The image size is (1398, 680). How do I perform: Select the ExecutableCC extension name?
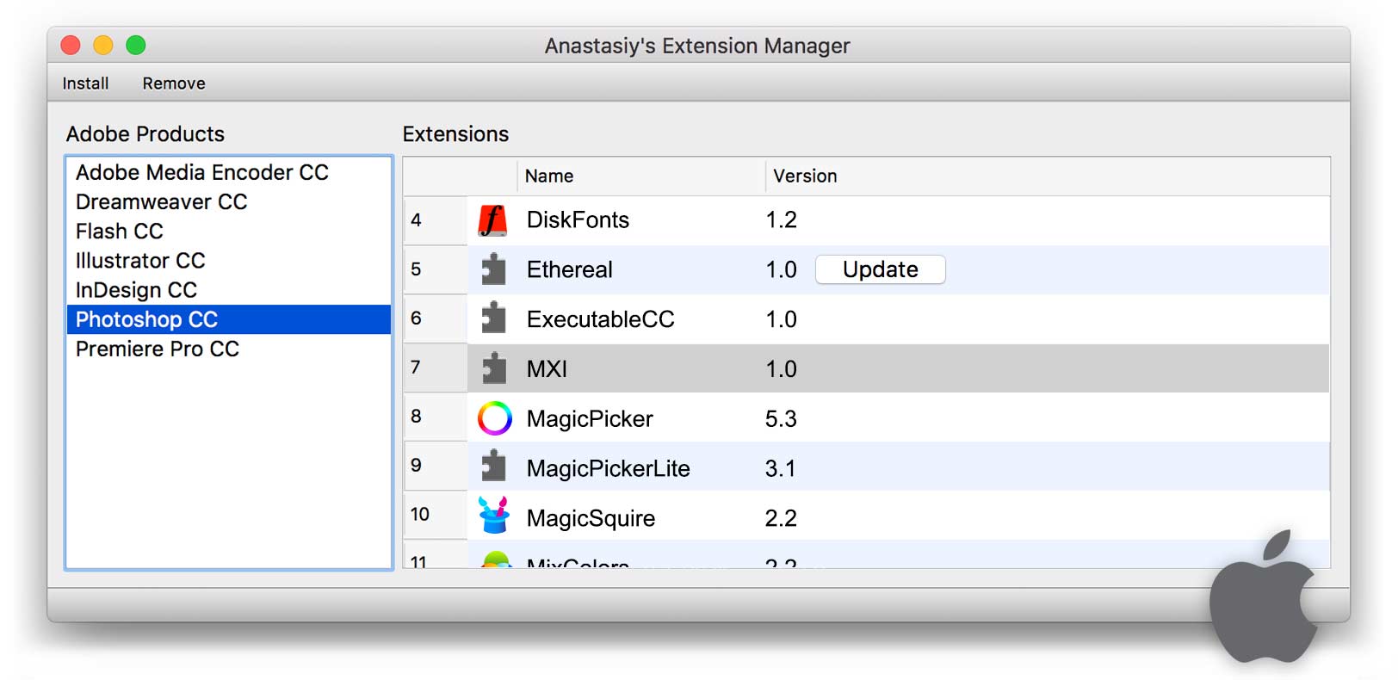600,319
